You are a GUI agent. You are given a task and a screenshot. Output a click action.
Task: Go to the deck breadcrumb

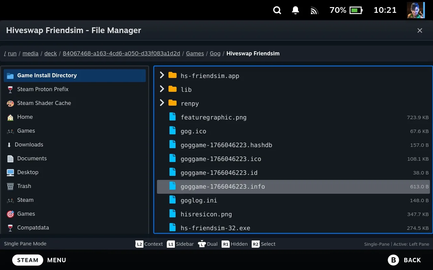50,53
